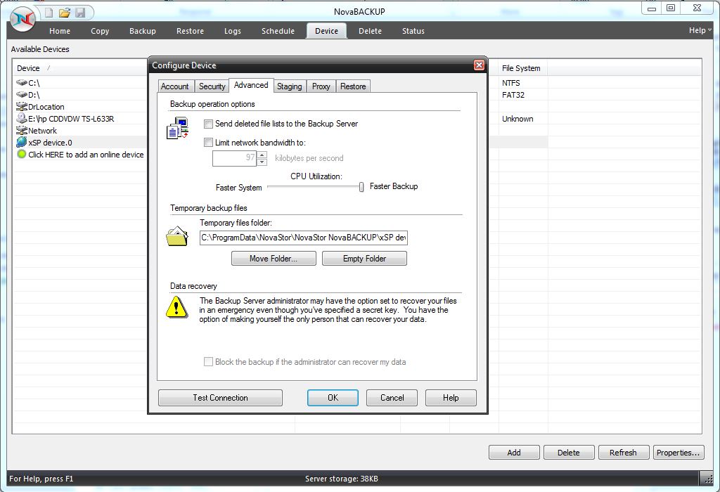Select the Device ribbon tab
This screenshot has width=720, height=492.
pos(326,31)
